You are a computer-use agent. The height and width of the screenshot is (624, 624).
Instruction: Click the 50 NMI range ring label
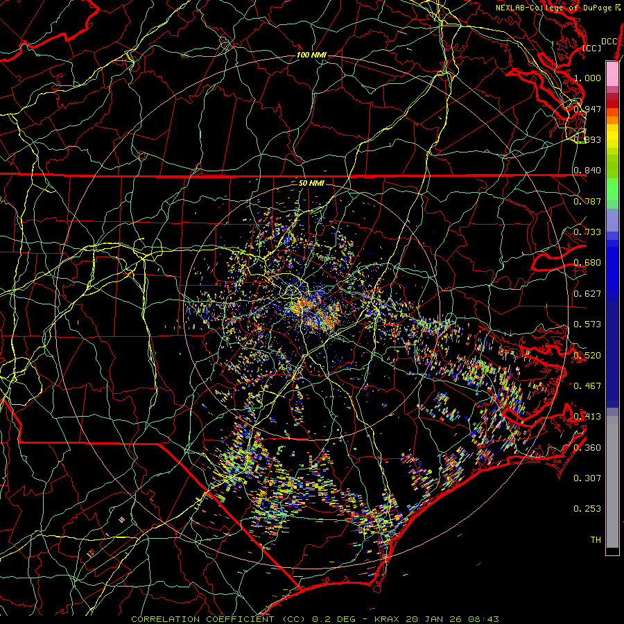tap(311, 183)
